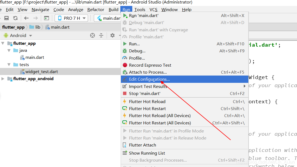Viewport: 297px width, 167px height.
Task: Choose Run... menu entry
Action: (x=185, y=44)
